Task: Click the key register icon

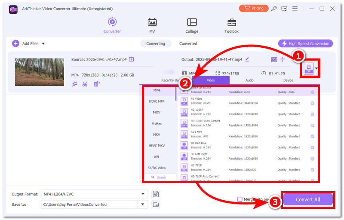Action: [x=274, y=9]
